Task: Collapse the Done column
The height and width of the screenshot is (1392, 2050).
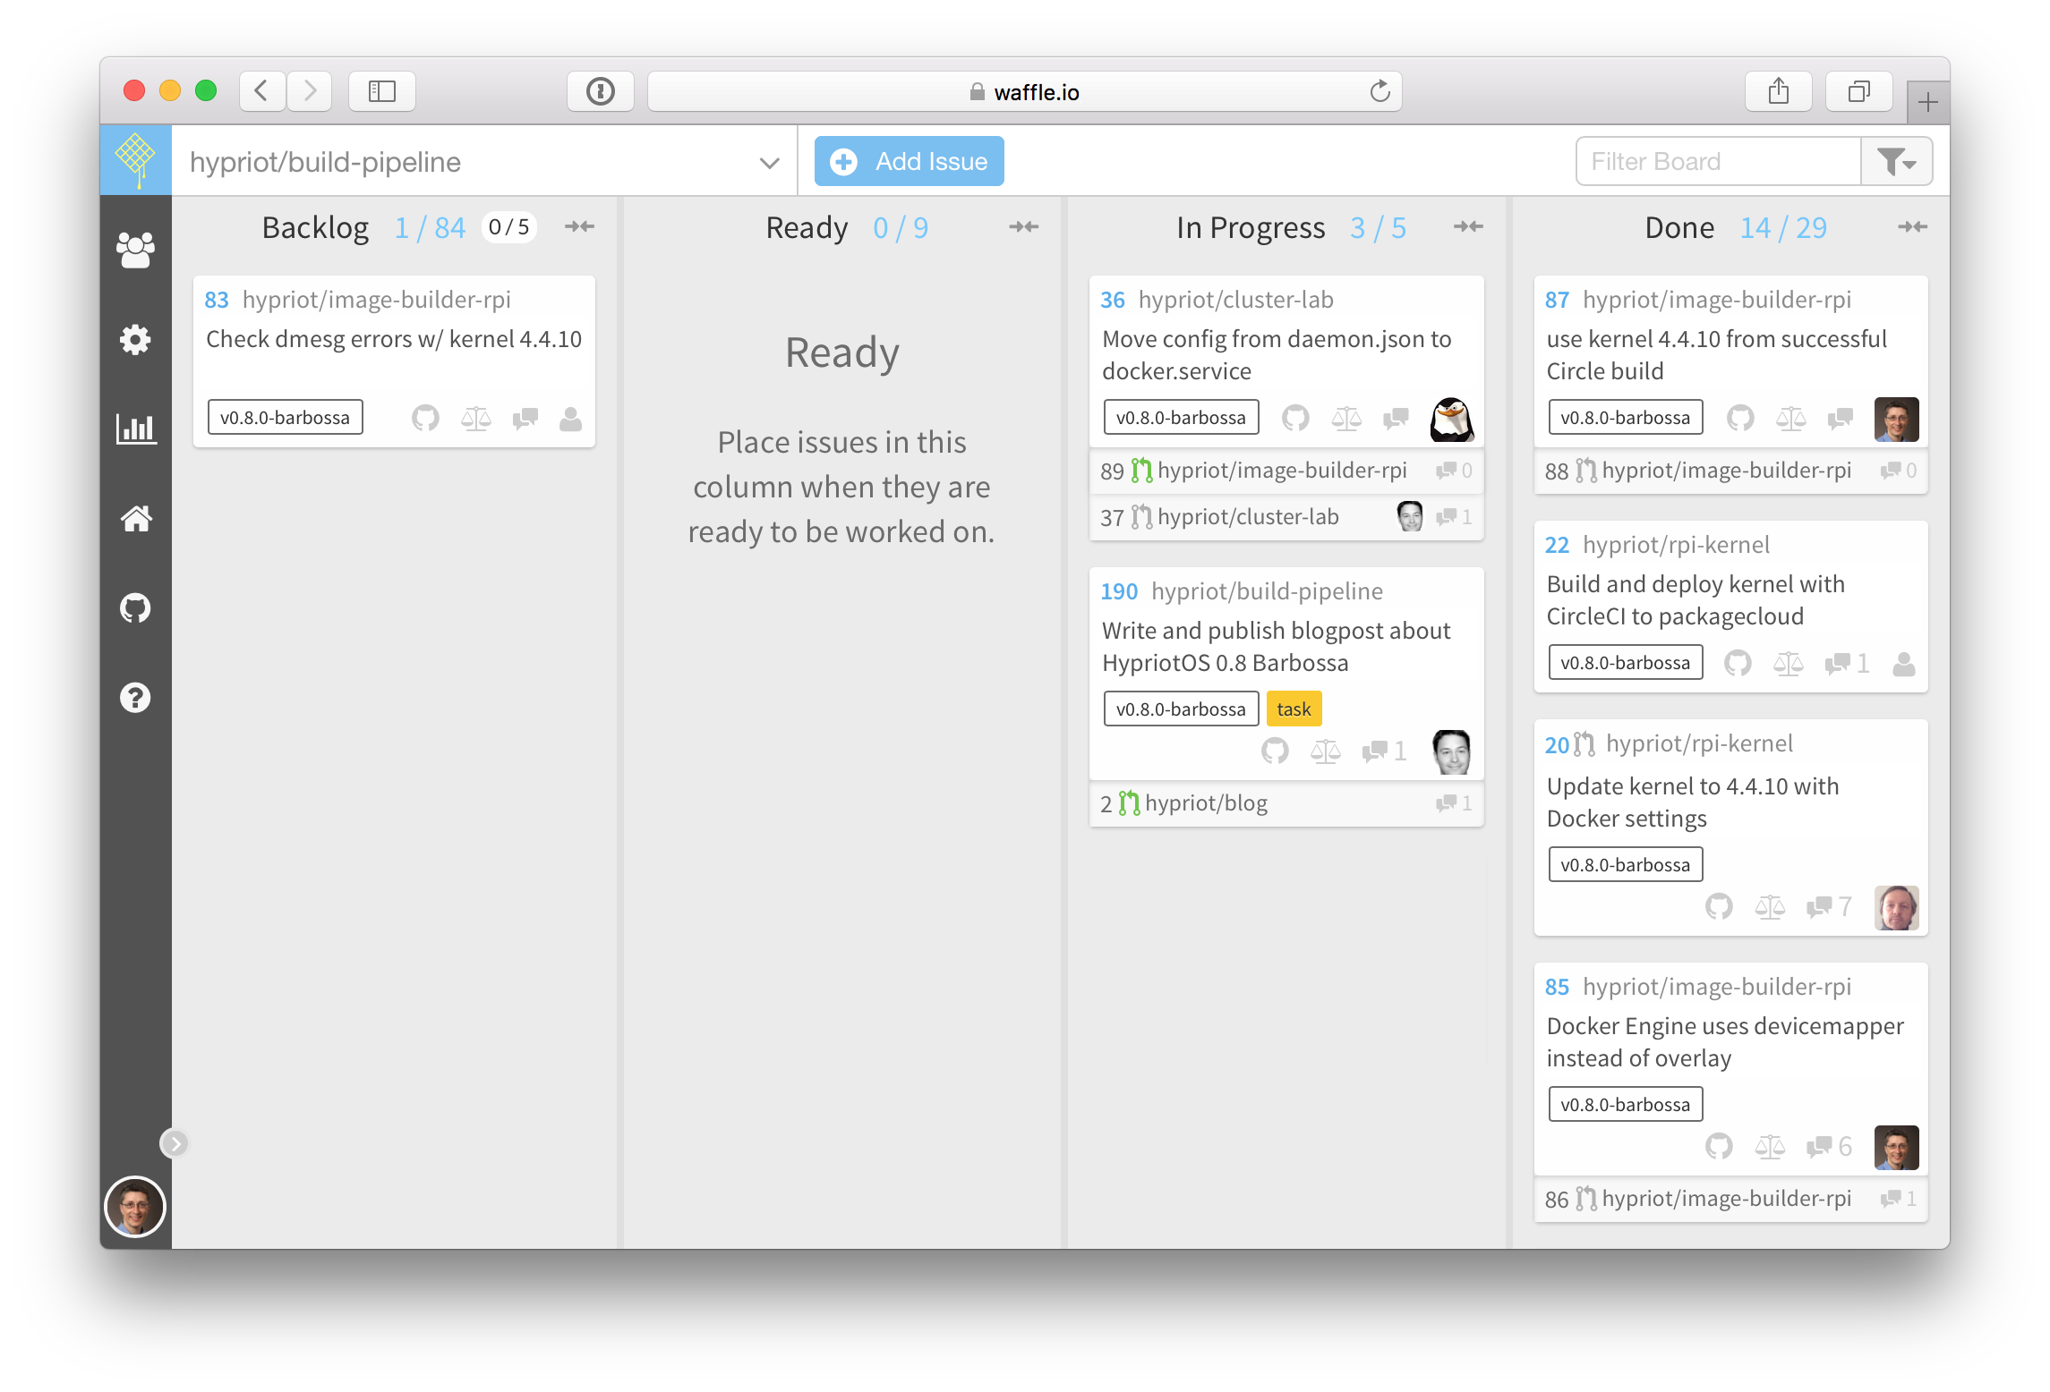Action: pyautogui.click(x=1912, y=227)
